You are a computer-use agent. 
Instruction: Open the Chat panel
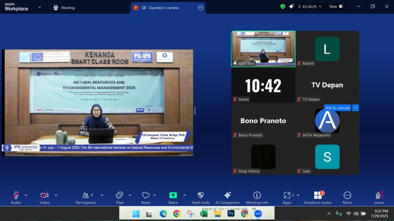click(120, 198)
